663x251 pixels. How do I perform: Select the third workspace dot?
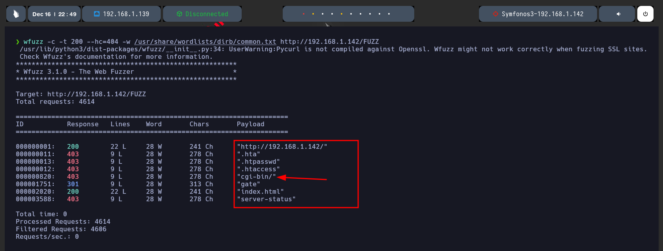323,14
